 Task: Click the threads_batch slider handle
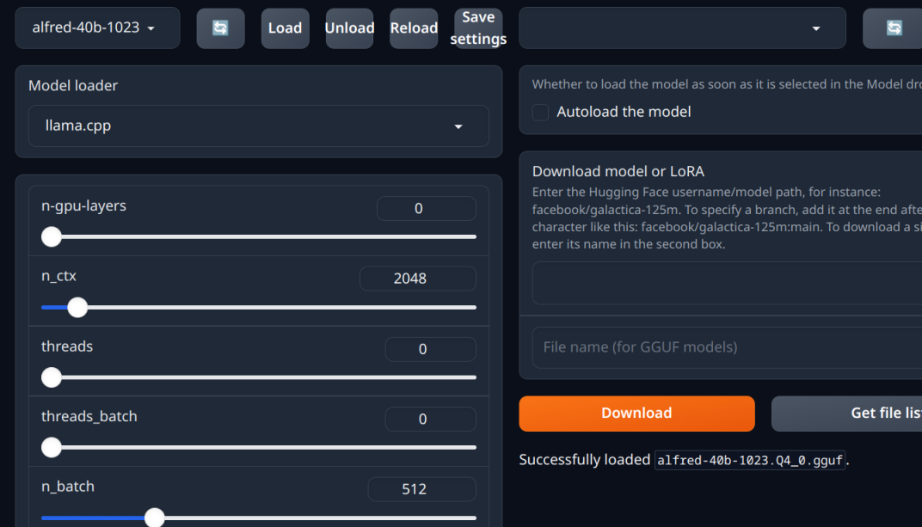(52, 448)
